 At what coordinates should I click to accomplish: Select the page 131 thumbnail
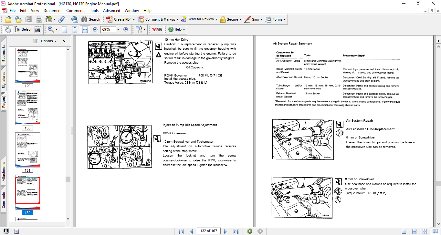click(27, 150)
